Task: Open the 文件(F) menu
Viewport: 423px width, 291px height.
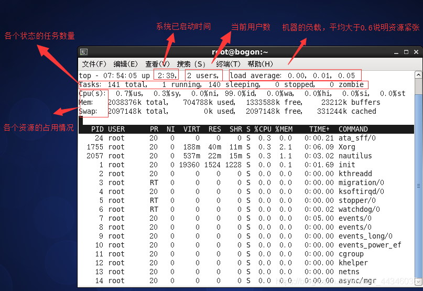Action: [x=94, y=64]
